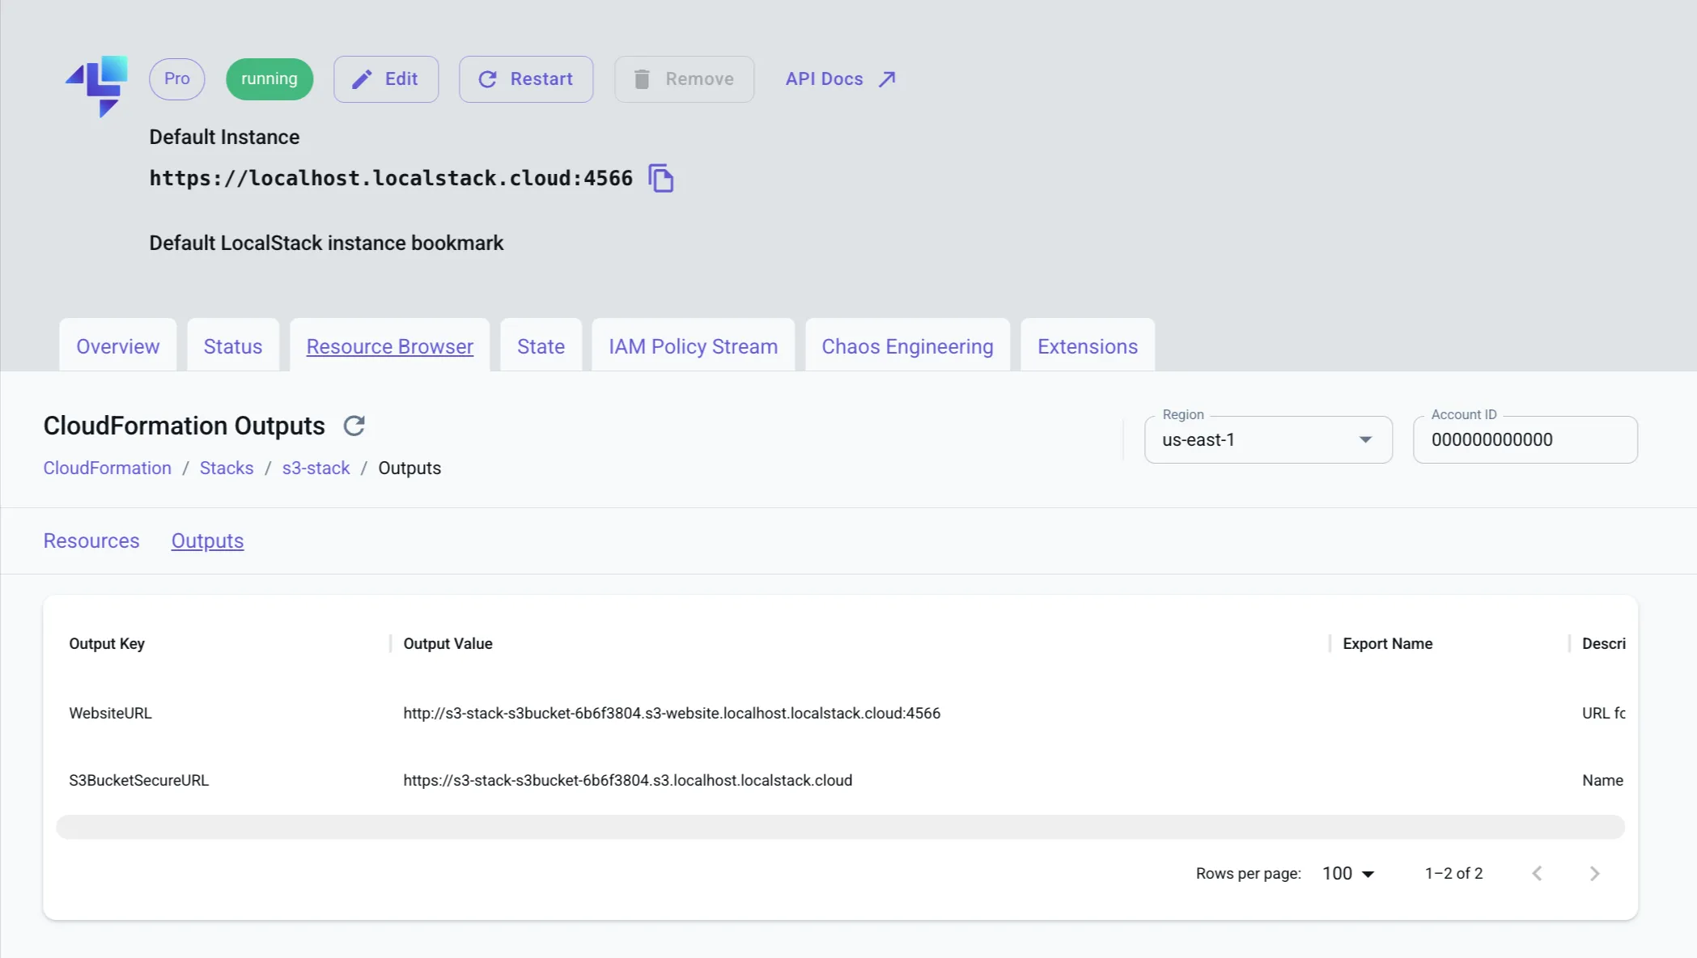Open the s3-stack breadcrumb link
The height and width of the screenshot is (958, 1697).
[316, 468]
